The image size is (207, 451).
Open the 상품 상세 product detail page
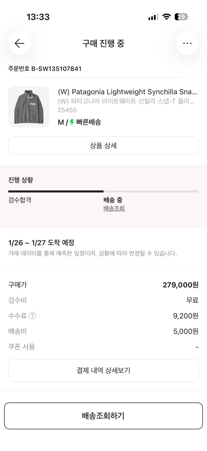tap(103, 145)
